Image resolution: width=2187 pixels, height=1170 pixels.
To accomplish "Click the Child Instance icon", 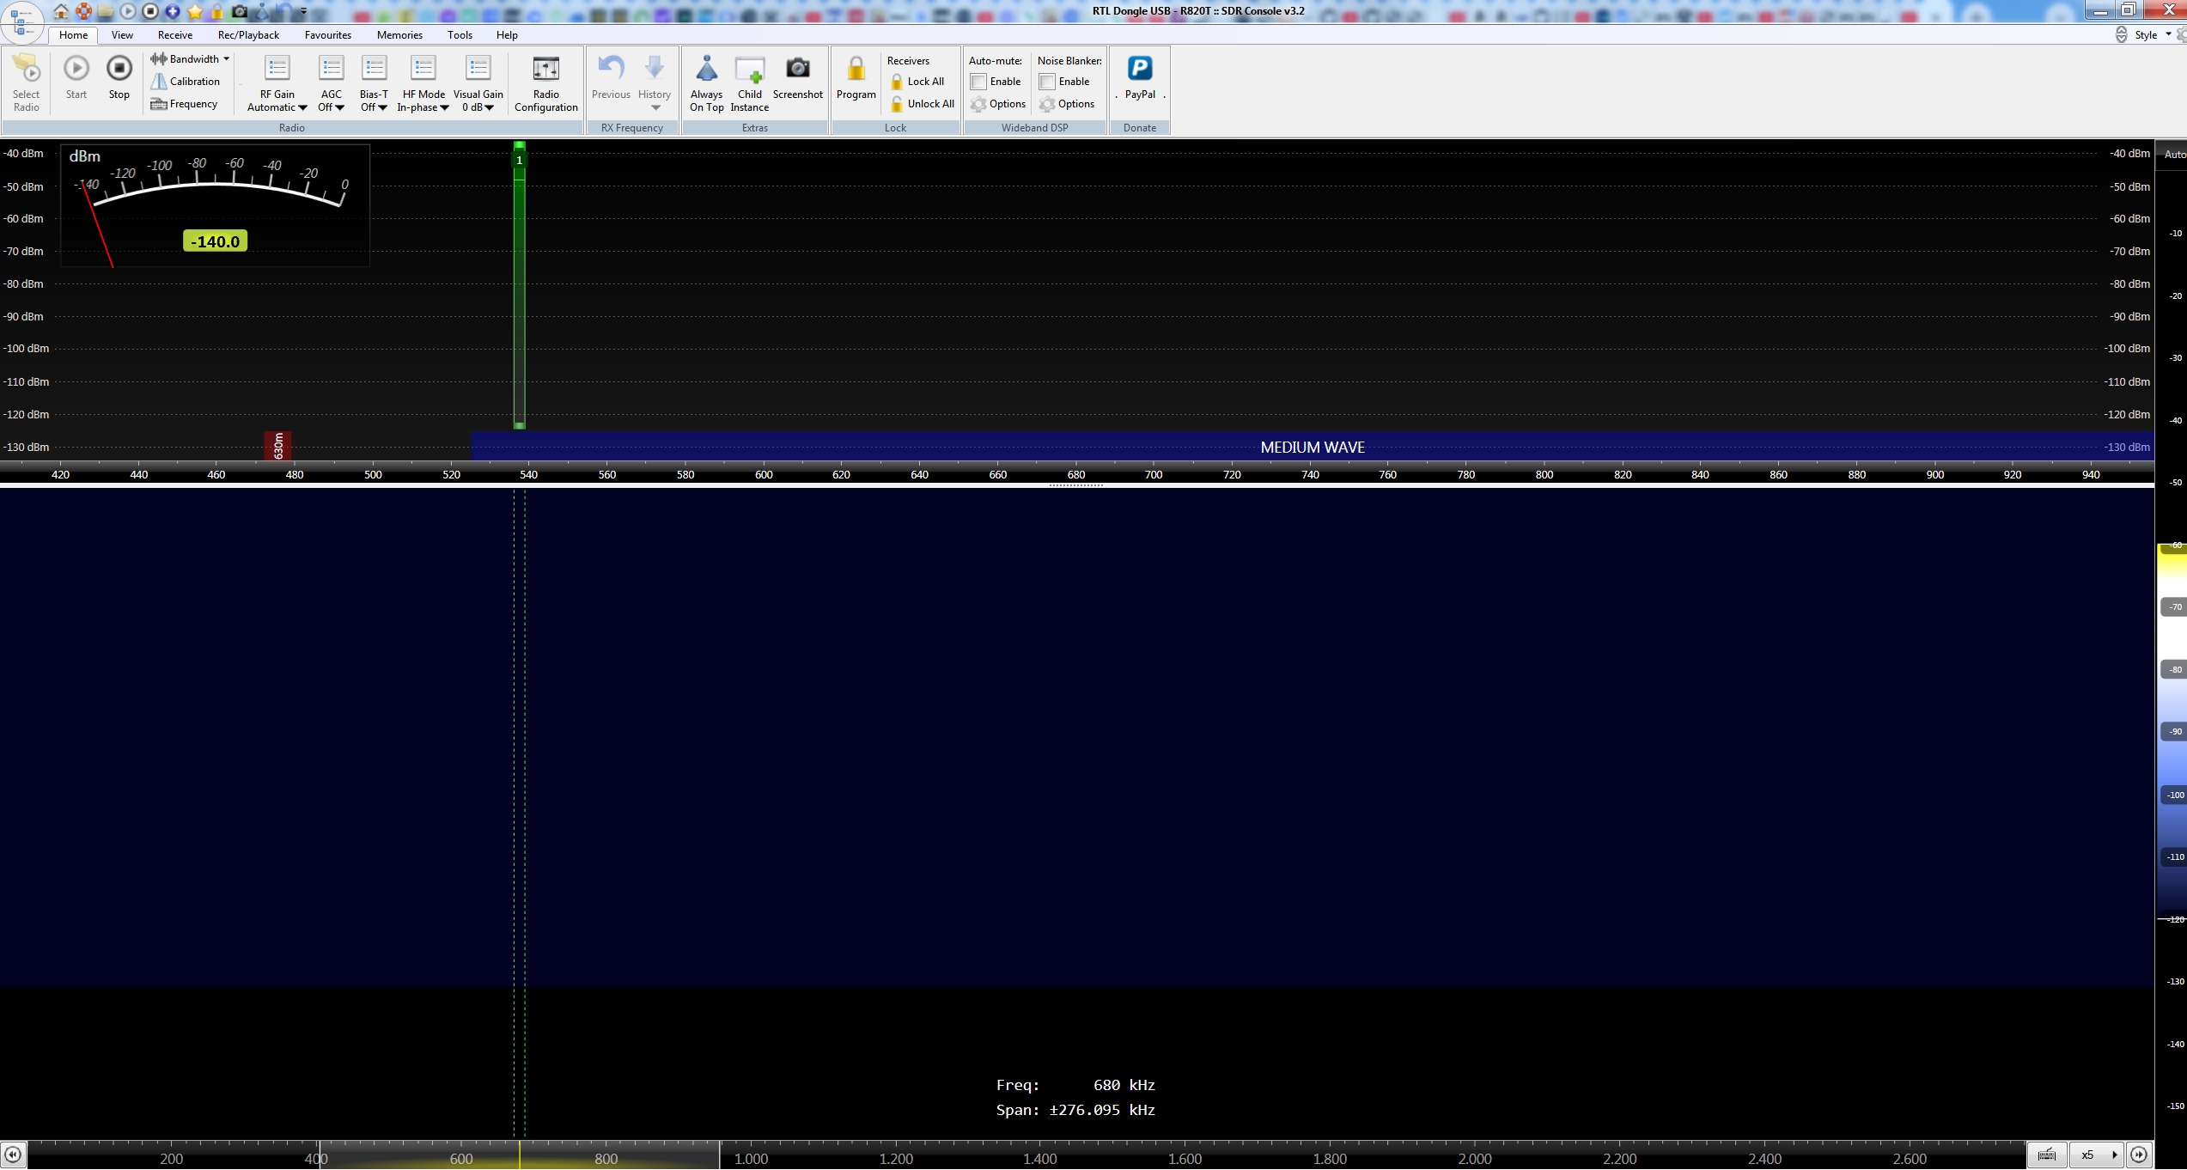I will point(748,82).
